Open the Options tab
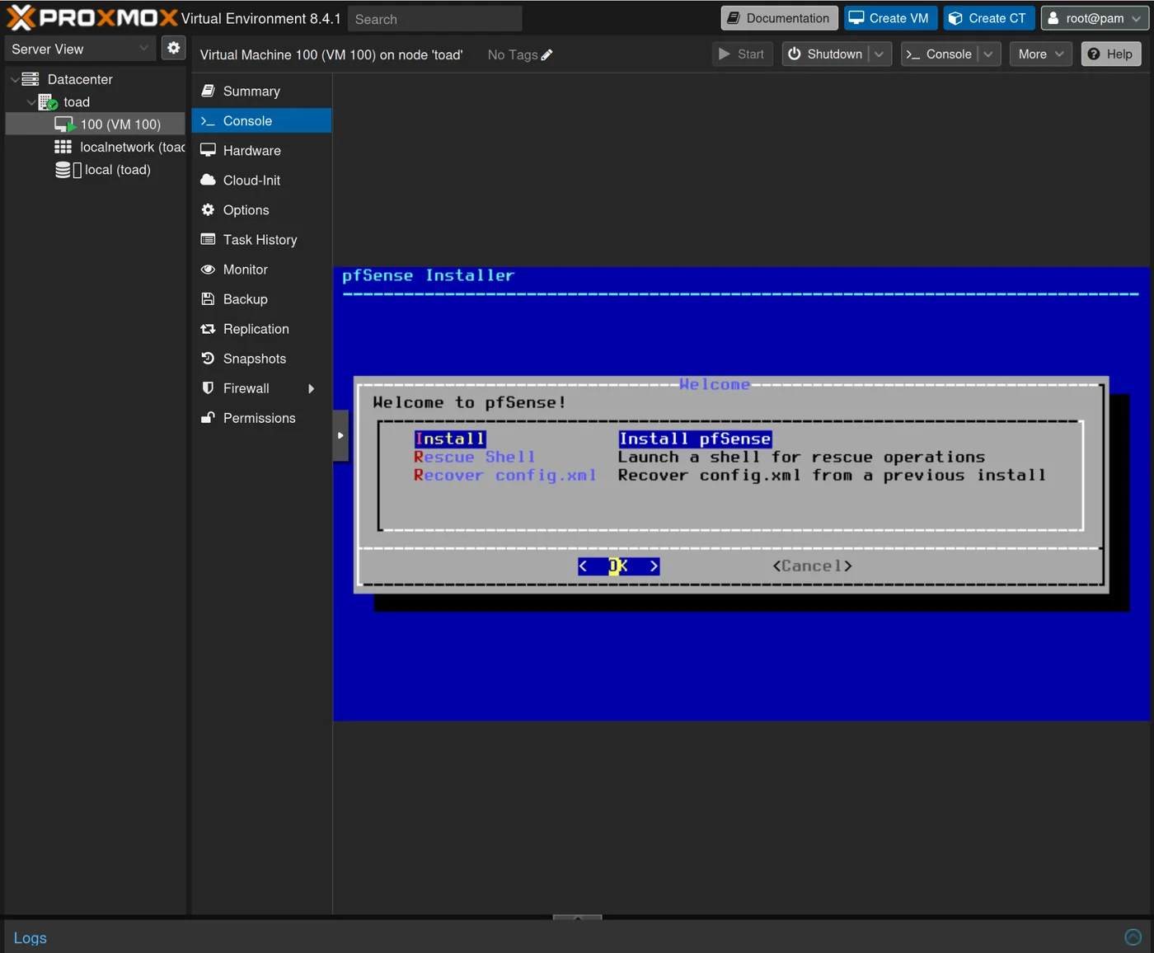 (x=245, y=209)
